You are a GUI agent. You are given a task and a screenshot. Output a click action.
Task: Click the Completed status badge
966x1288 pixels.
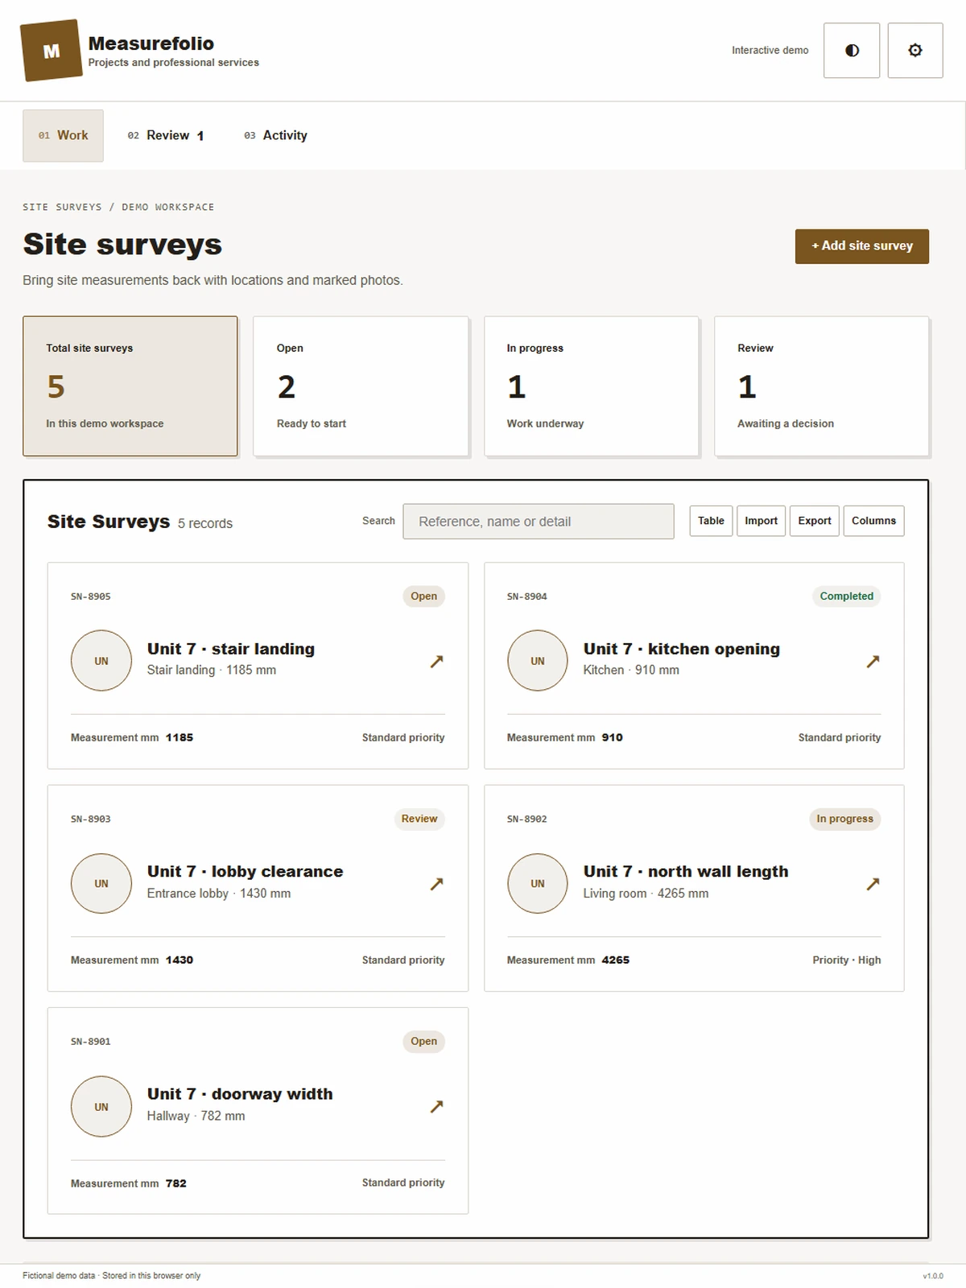click(x=846, y=597)
